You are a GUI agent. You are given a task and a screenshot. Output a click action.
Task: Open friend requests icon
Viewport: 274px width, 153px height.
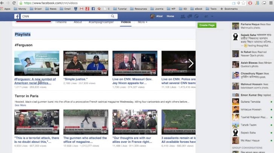(x=183, y=16)
